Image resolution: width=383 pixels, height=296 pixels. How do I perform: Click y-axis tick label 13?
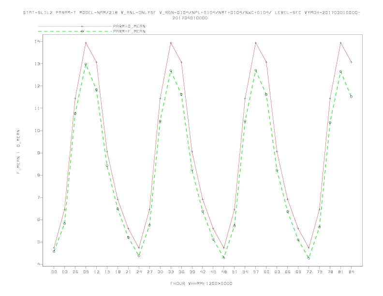point(37,64)
